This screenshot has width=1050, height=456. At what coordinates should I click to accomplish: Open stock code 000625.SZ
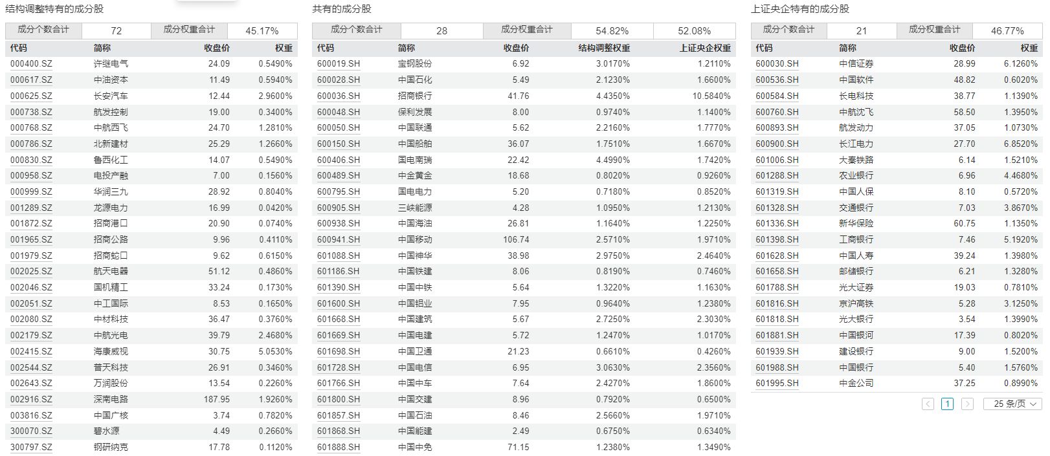[x=31, y=96]
